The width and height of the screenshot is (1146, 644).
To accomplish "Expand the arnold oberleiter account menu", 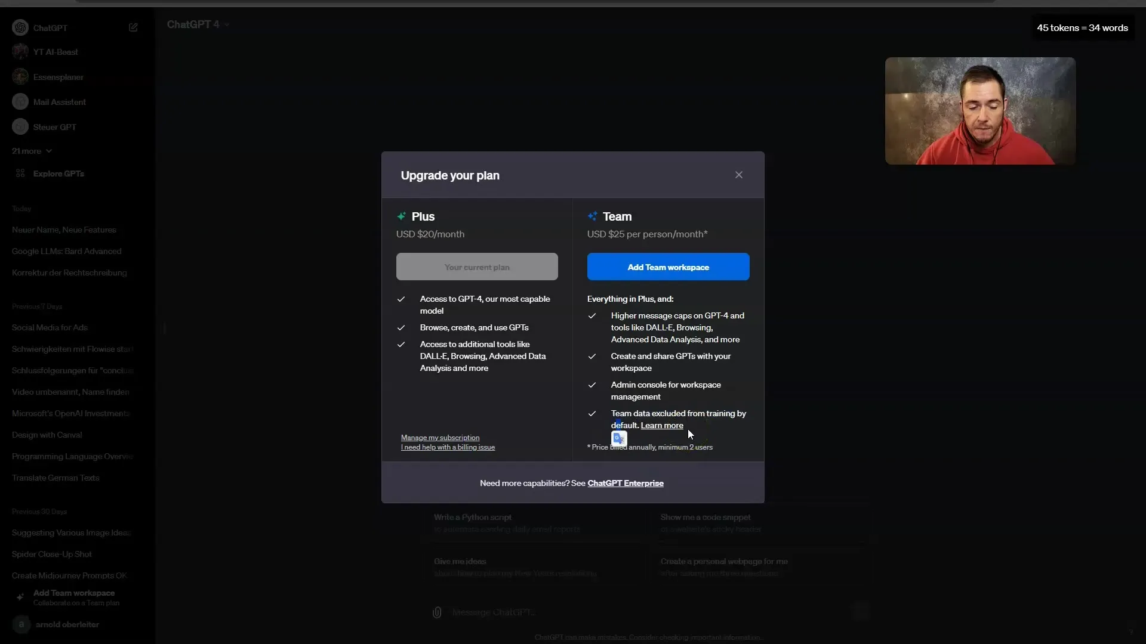I will [x=67, y=624].
